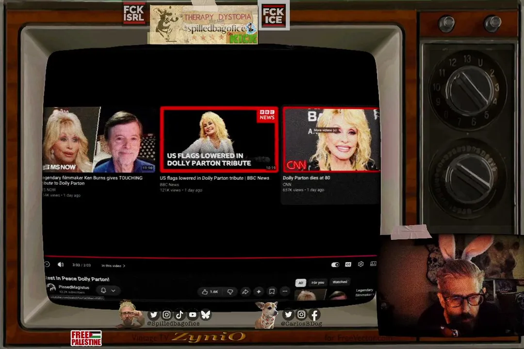Screen dimensions: 524x349
Task: Click the Bluesky butterfly icon in the overlay
Action: click(x=206, y=315)
